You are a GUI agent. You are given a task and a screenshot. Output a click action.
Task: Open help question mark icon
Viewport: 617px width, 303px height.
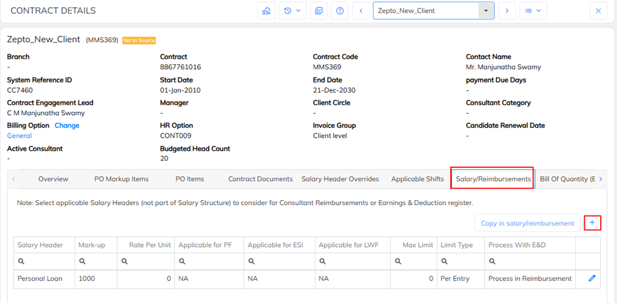click(x=340, y=11)
